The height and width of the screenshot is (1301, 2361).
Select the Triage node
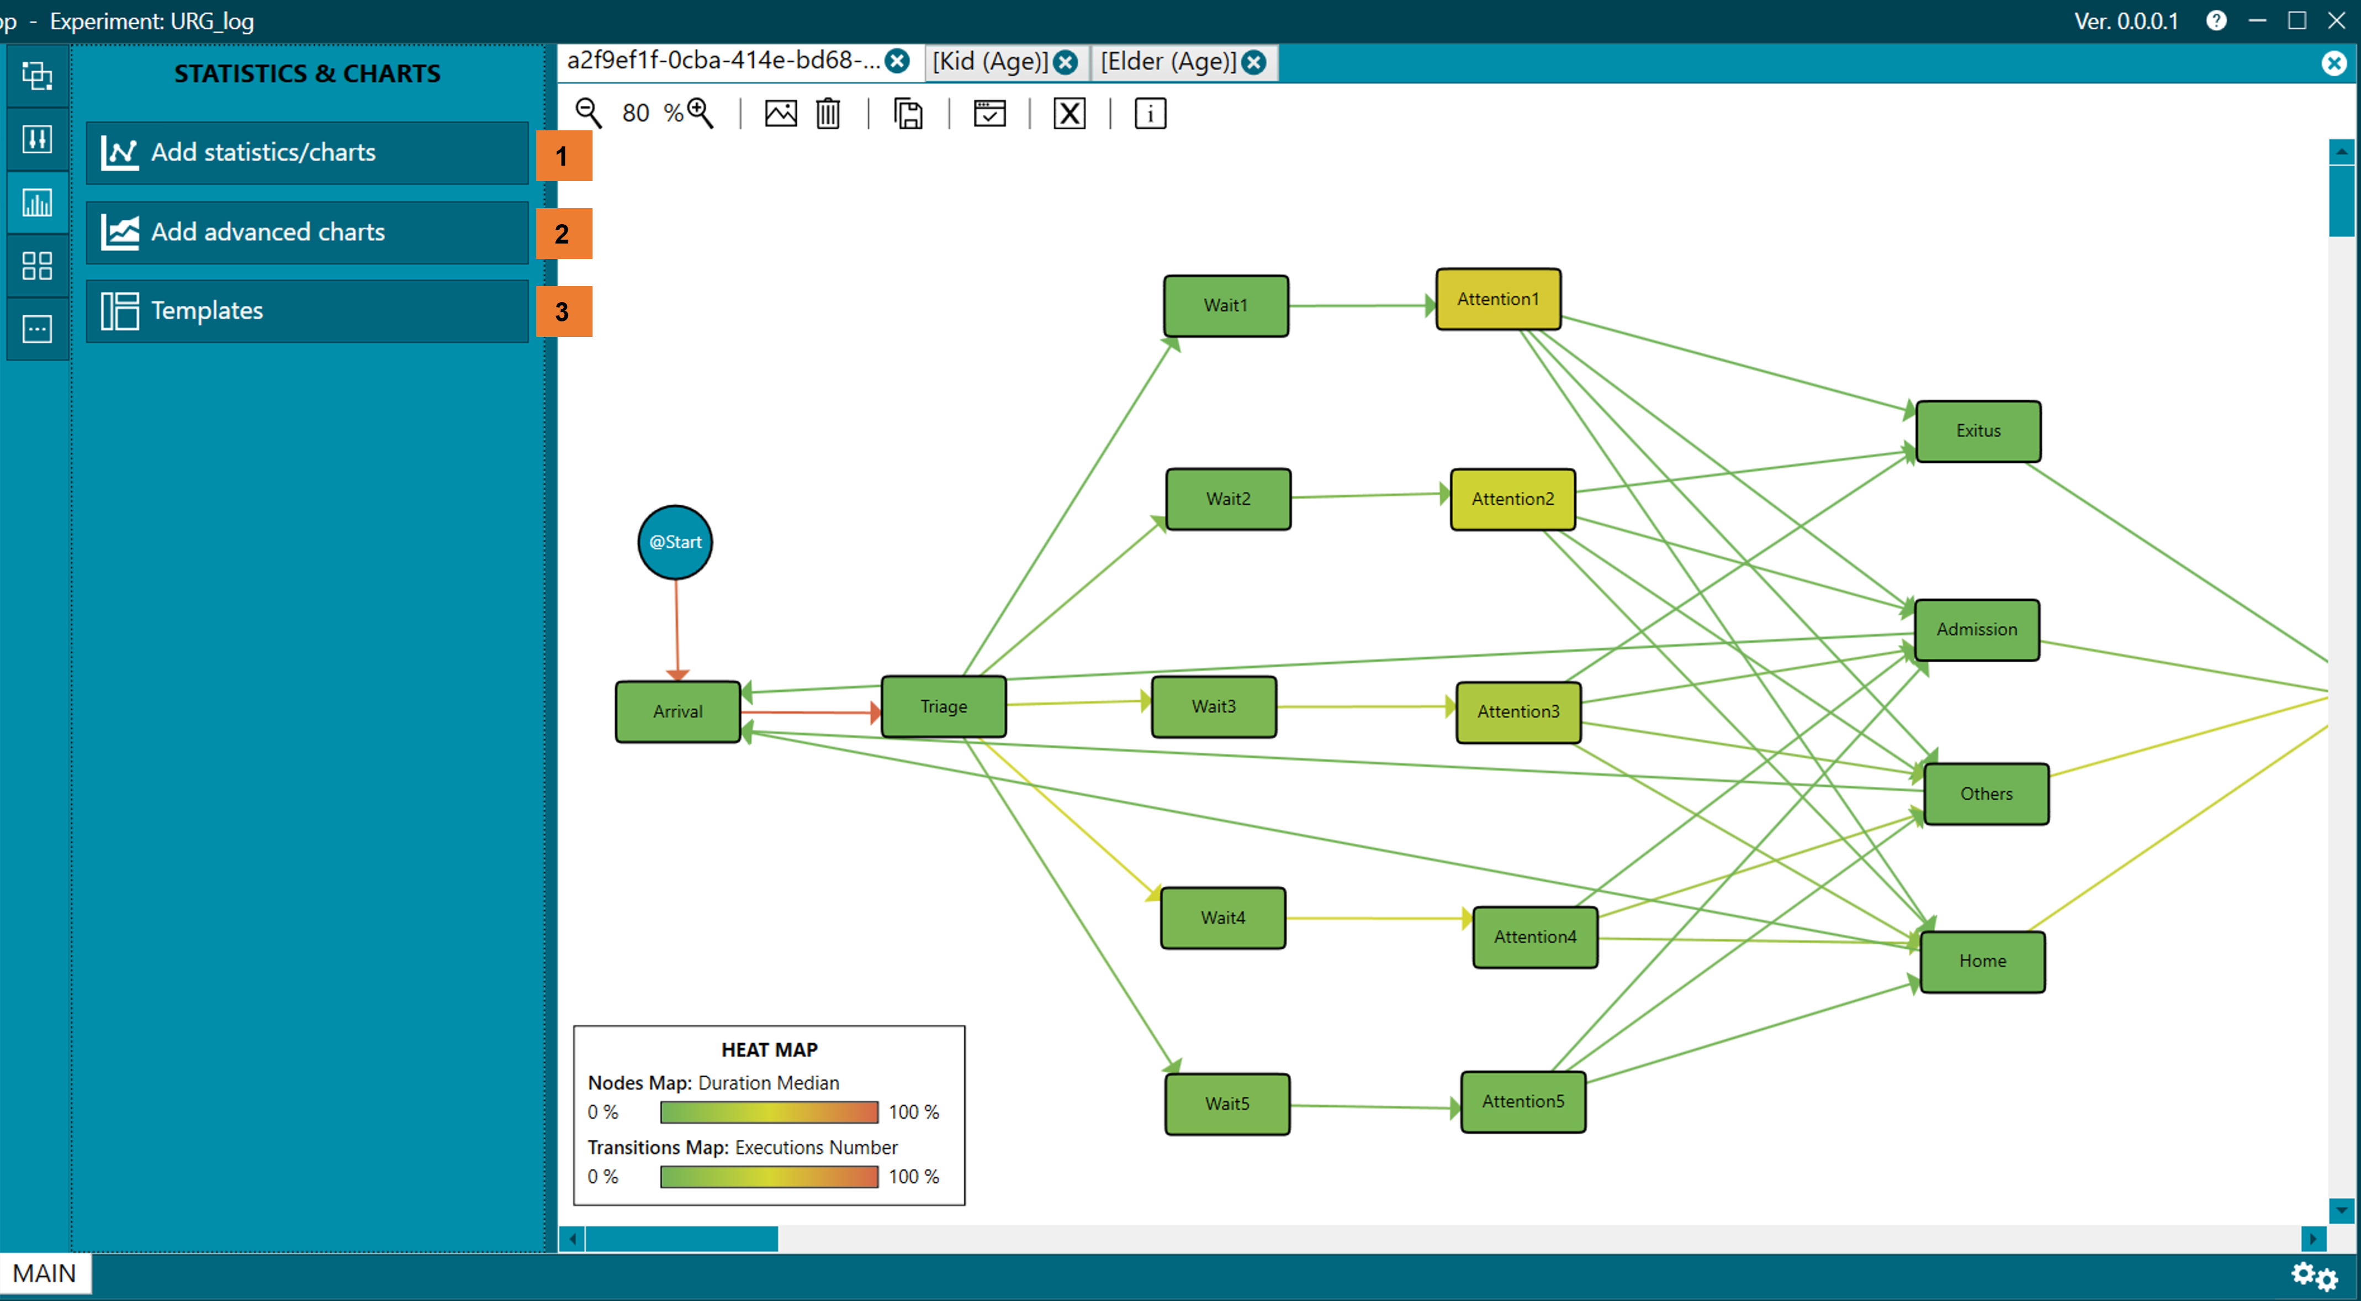pyautogui.click(x=944, y=707)
